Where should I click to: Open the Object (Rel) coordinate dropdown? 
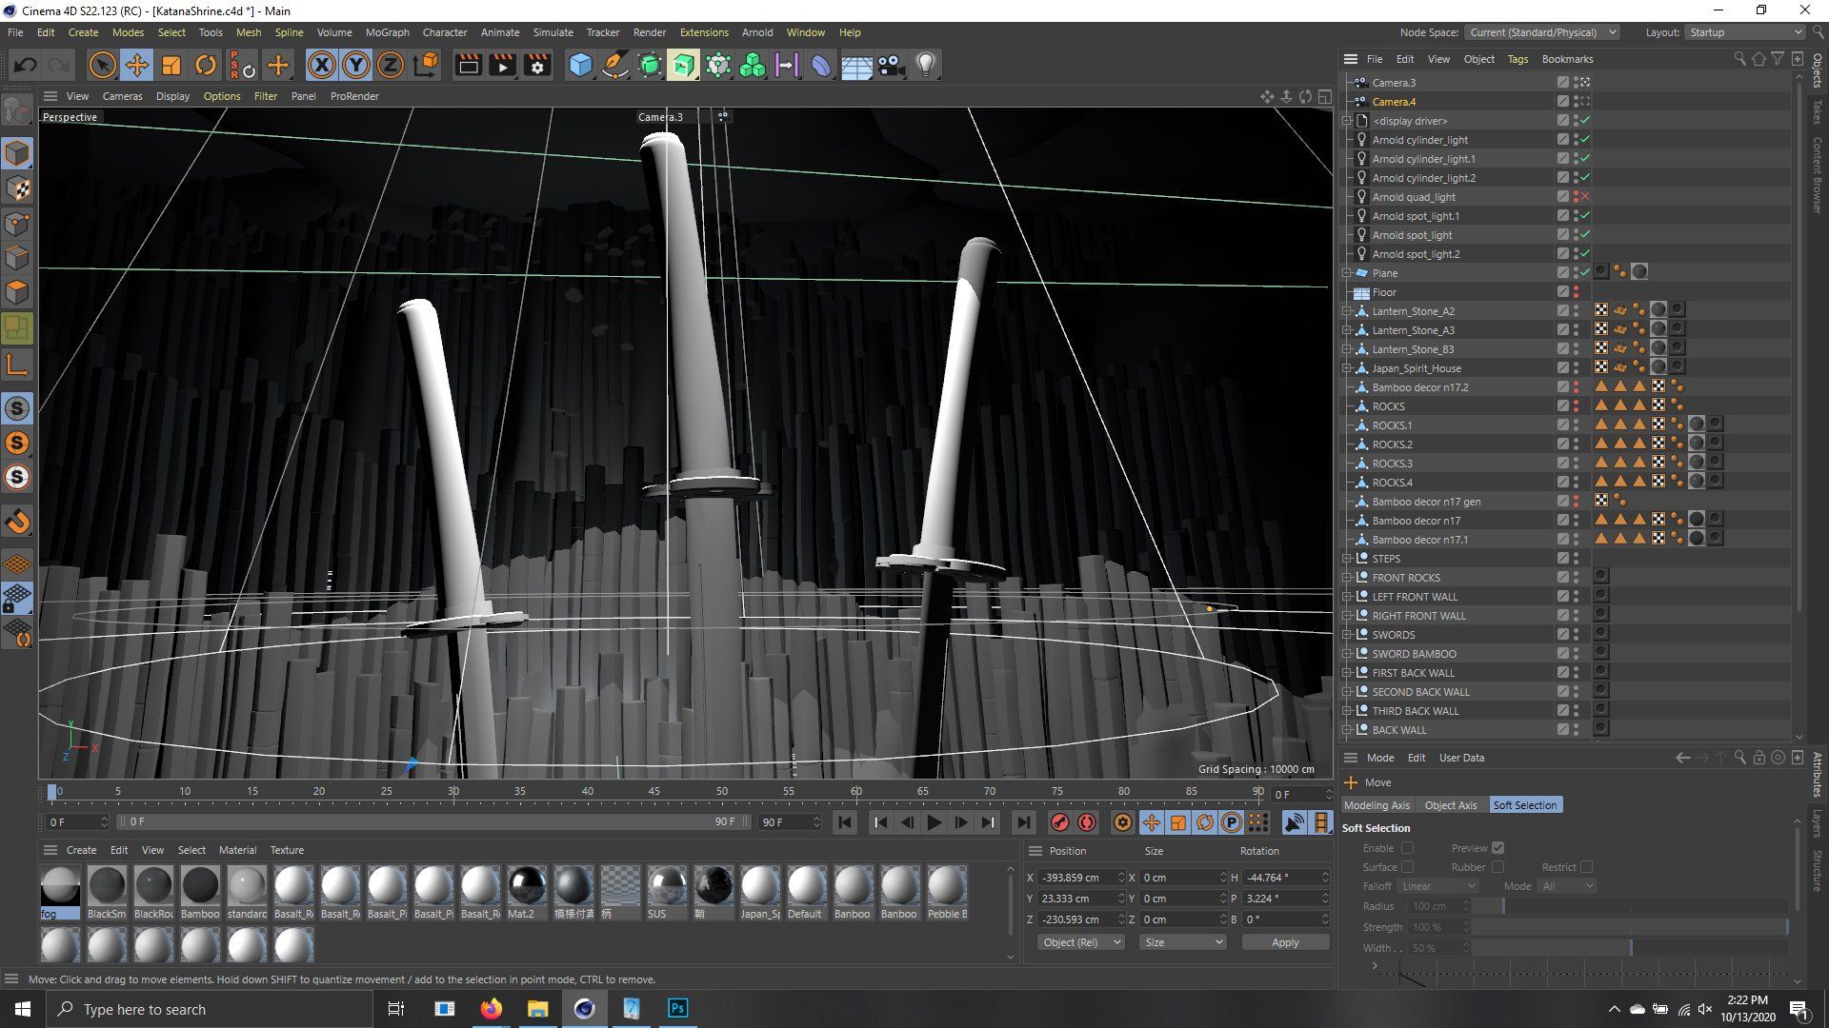pos(1079,942)
